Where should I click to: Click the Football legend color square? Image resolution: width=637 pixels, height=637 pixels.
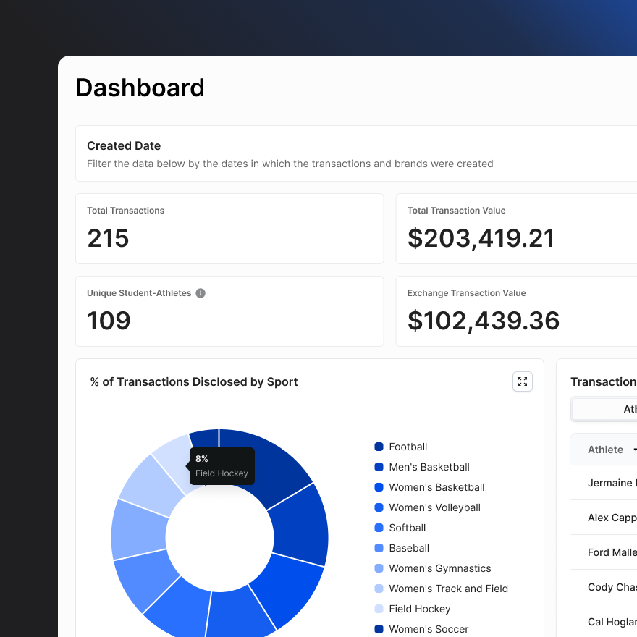(379, 447)
